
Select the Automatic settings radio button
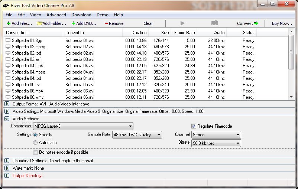[35, 143]
